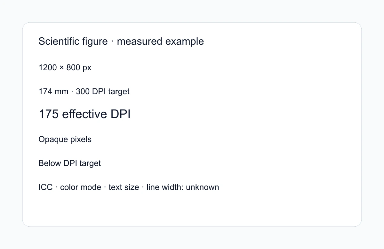
Task: Click the "text size" label
Action: coord(124,187)
